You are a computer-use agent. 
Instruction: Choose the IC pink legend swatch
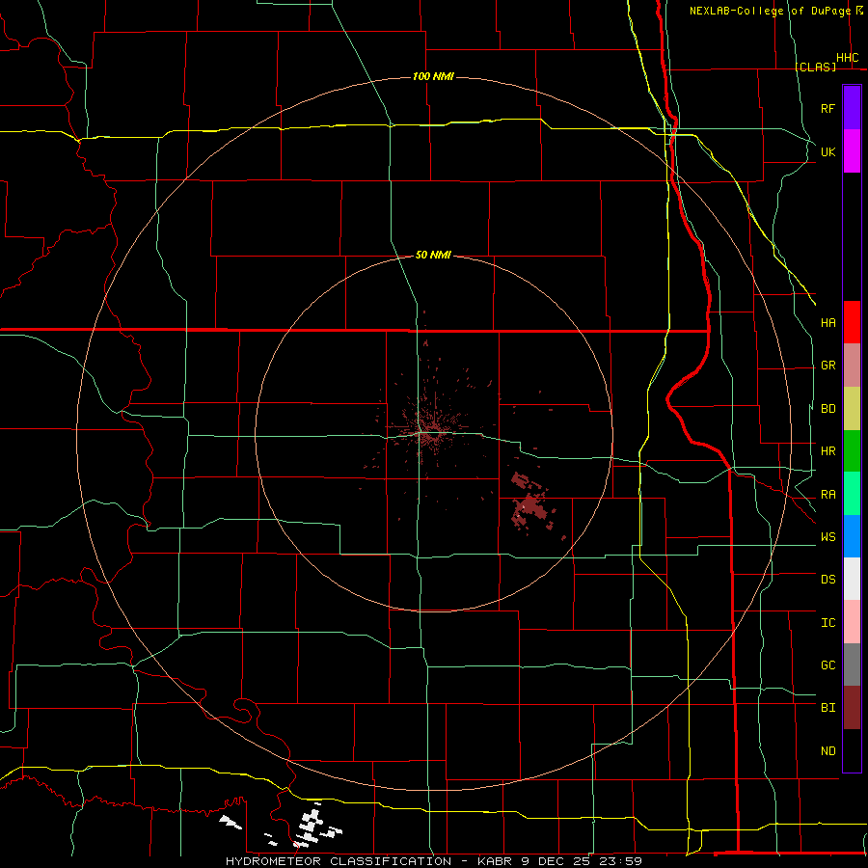point(852,622)
